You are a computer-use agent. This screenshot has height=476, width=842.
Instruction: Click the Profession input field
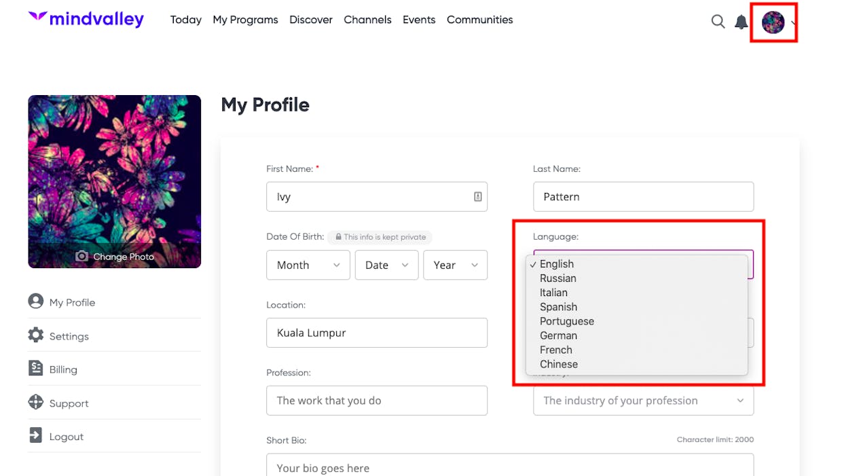click(x=377, y=401)
